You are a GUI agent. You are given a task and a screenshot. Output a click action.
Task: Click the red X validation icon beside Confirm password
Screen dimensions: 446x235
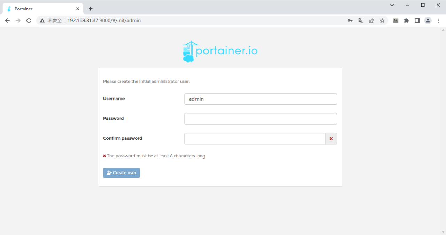(331, 139)
